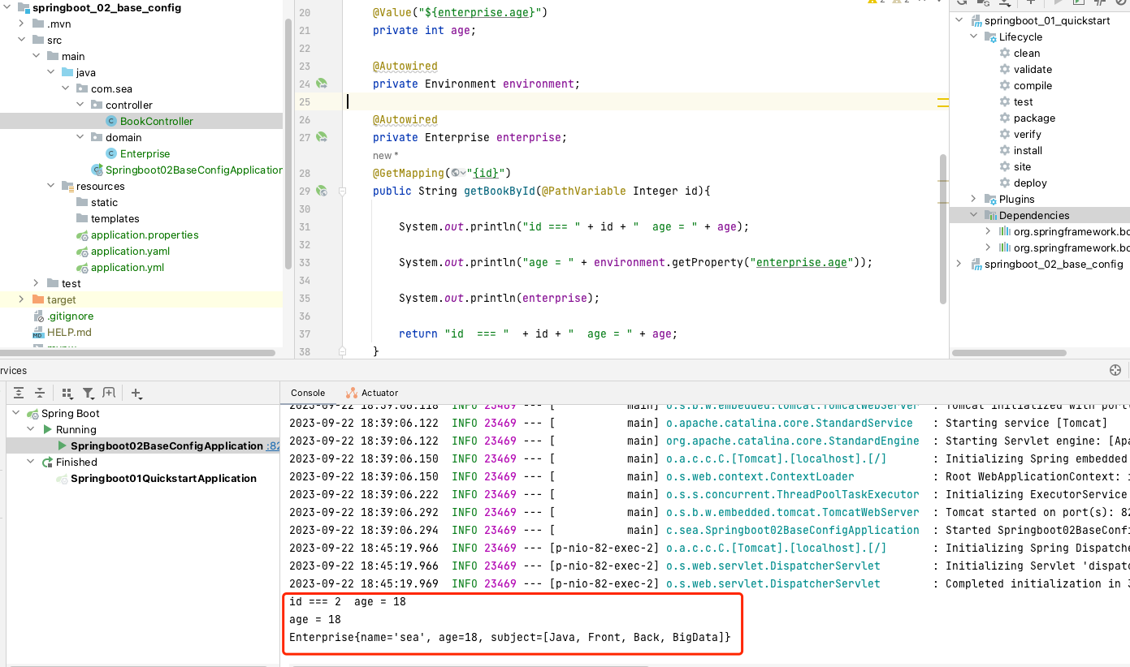Collapse the controller package
The height and width of the screenshot is (667, 1130).
click(80, 105)
